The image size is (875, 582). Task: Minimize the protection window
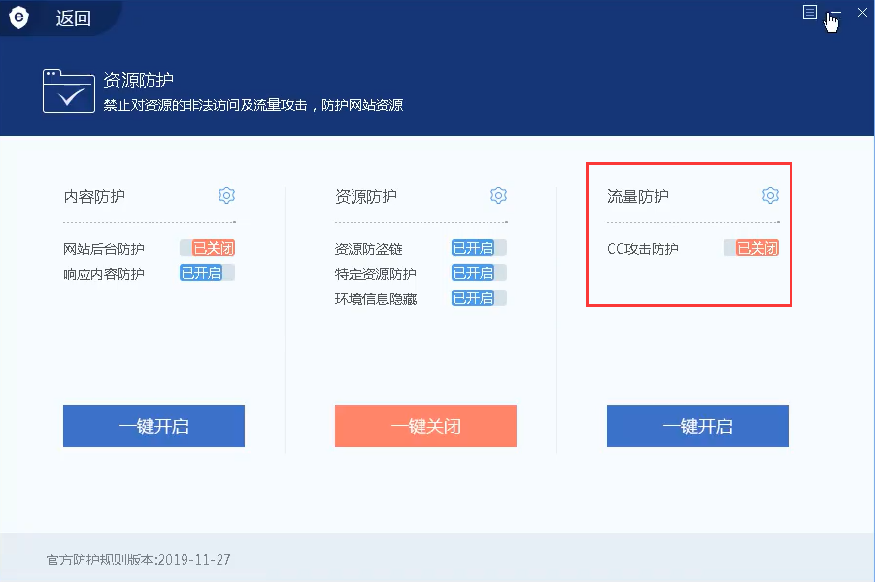(835, 13)
